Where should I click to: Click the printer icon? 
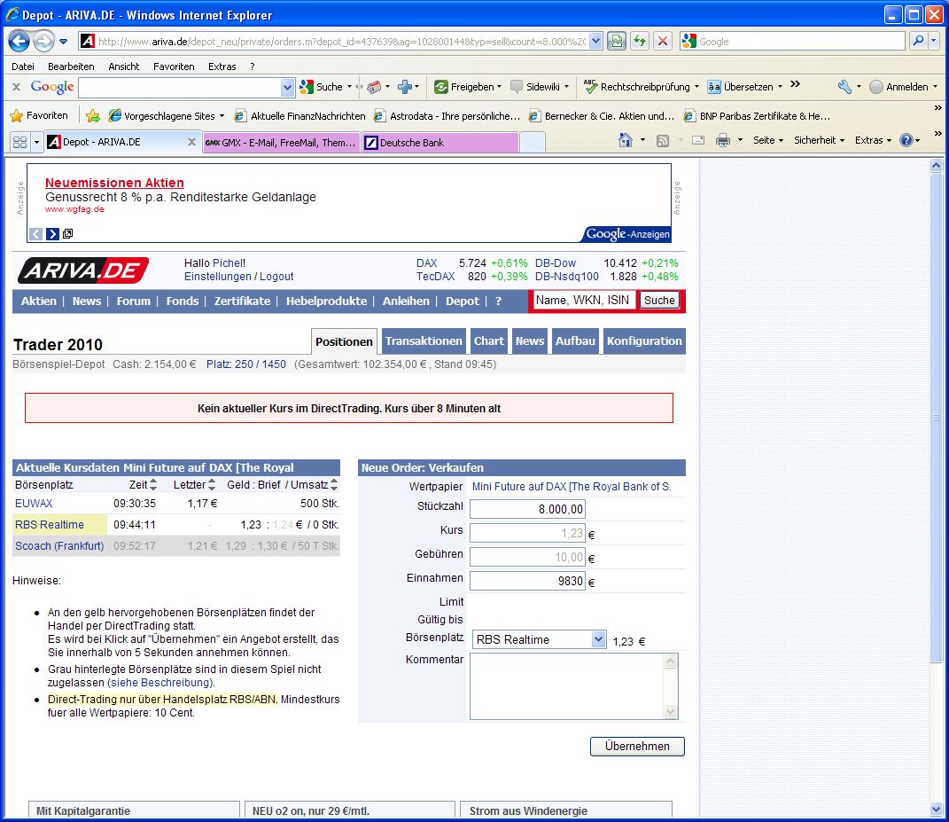[x=723, y=140]
